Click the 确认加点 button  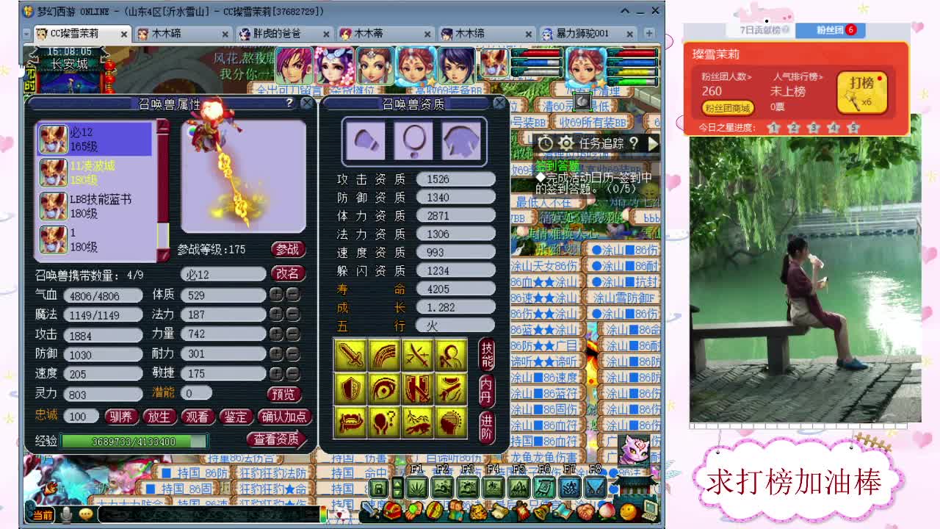285,417
